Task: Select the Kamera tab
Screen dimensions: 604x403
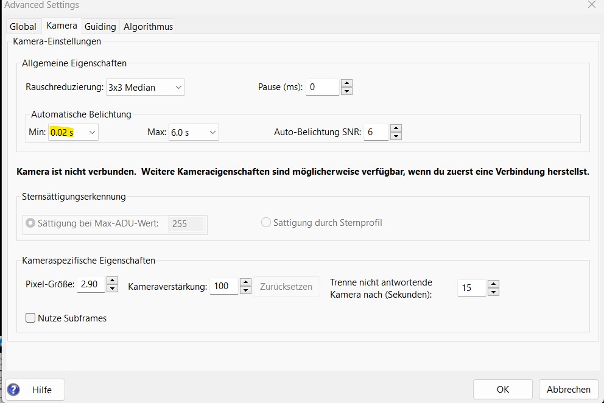Action: click(x=61, y=26)
